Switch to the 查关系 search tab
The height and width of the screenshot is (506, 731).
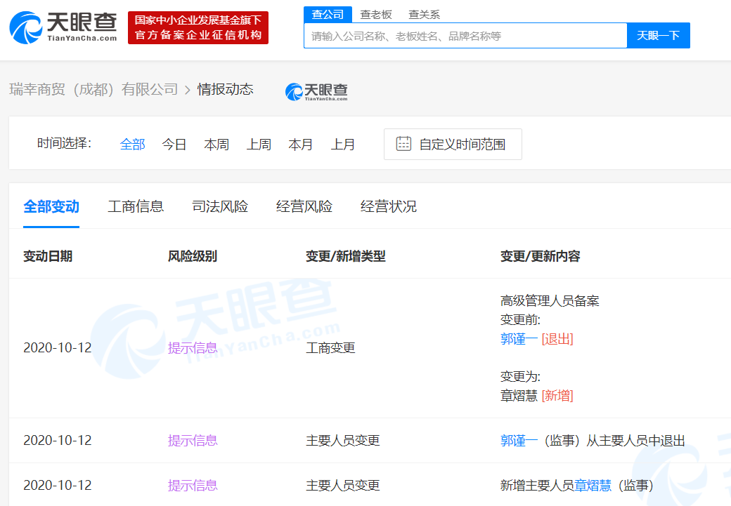pyautogui.click(x=424, y=14)
